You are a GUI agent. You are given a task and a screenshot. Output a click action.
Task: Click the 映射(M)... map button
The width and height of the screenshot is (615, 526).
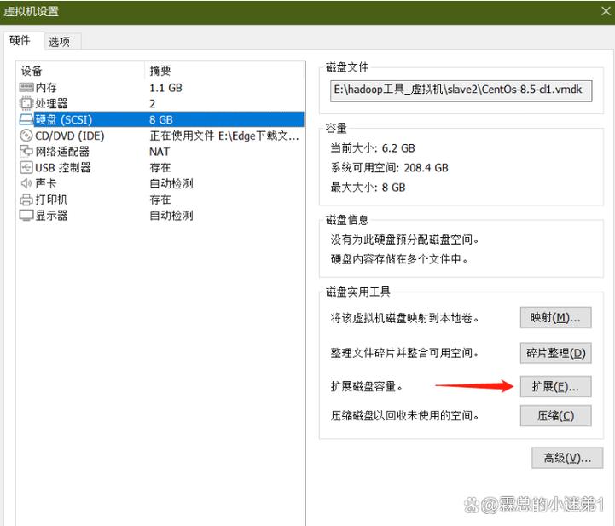pos(555,317)
